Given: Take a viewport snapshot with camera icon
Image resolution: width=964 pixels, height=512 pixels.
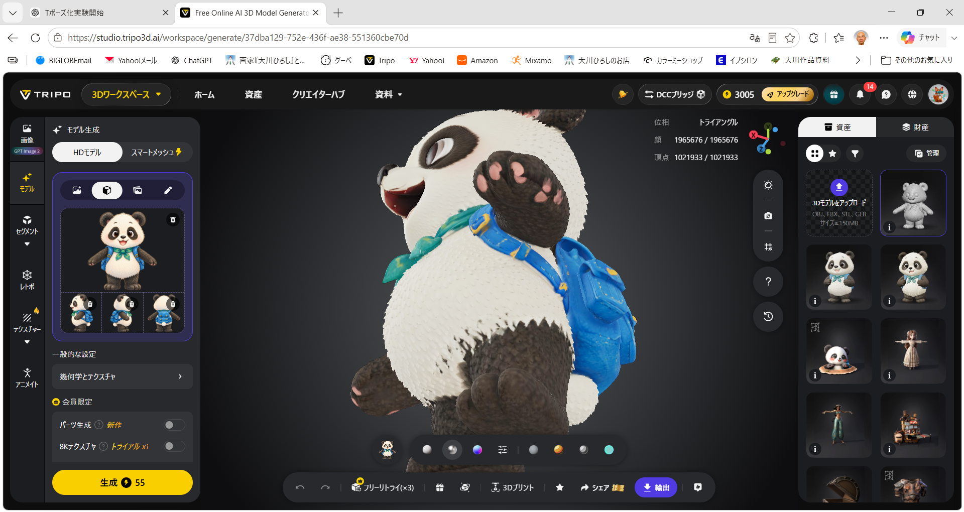Looking at the screenshot, I should pyautogui.click(x=768, y=216).
